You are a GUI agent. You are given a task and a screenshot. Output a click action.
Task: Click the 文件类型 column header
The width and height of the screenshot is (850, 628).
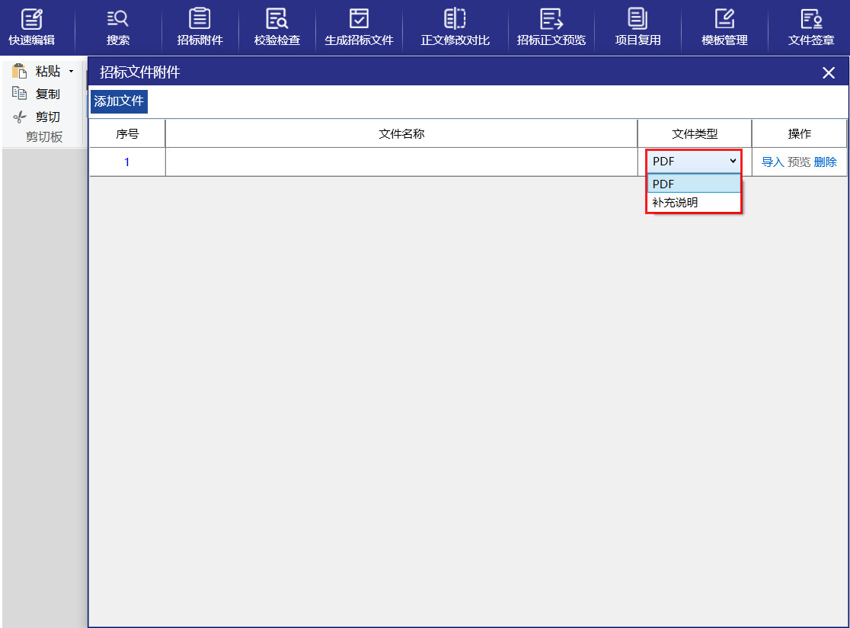coord(695,133)
